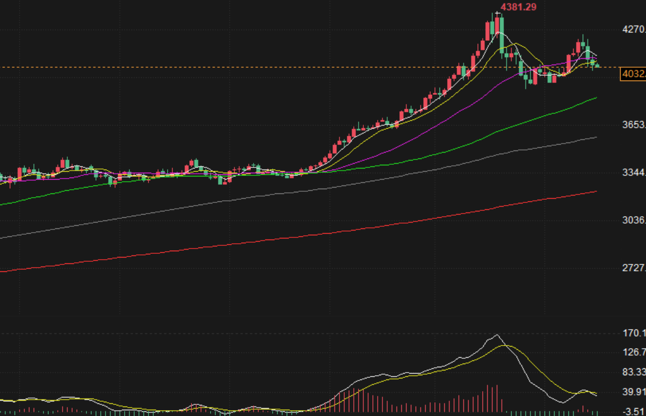
Task: Click the 39.91 MACD axis label
Action: click(634, 392)
